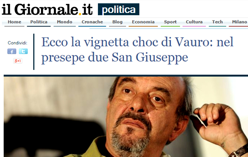The width and height of the screenshot is (248, 157).
Task: Open the Cronache section
Action: pyautogui.click(x=92, y=22)
